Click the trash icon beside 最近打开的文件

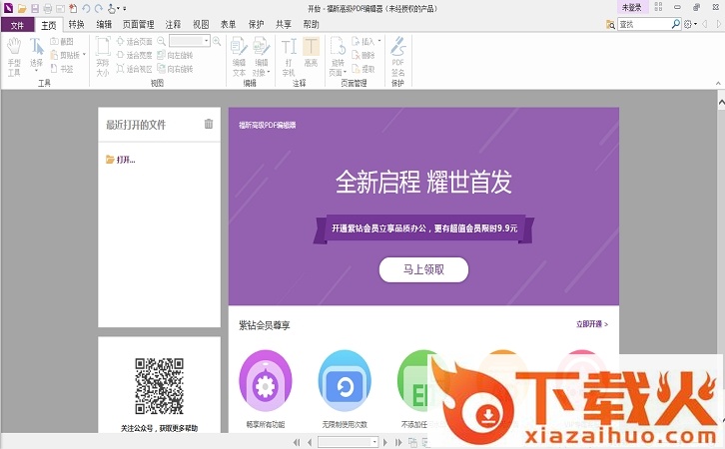pyautogui.click(x=209, y=124)
